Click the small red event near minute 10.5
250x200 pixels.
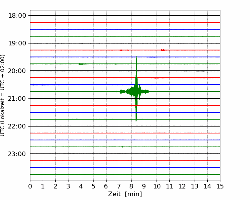[x=162, y=50]
